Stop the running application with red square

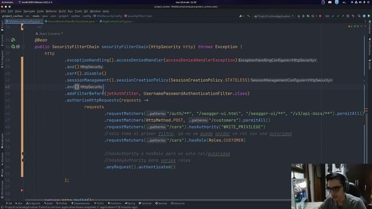(x=320, y=16)
